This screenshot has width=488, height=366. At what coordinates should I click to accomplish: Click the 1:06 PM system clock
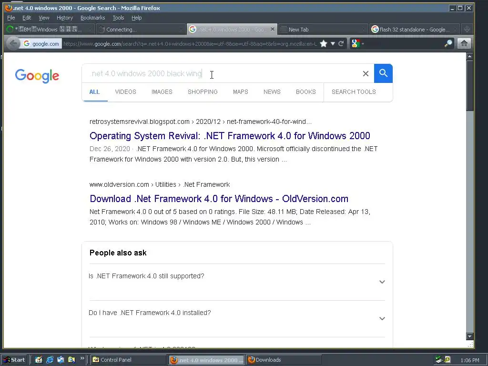(469, 360)
